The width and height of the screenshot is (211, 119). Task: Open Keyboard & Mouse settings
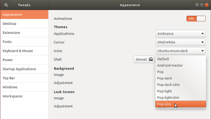click(24, 51)
